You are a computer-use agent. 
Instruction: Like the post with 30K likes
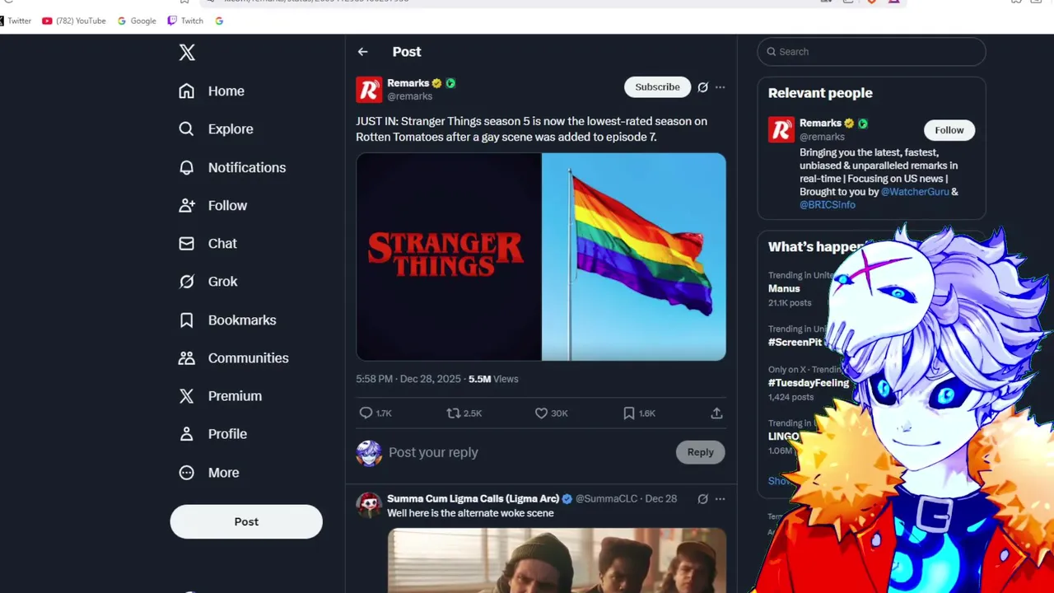541,413
